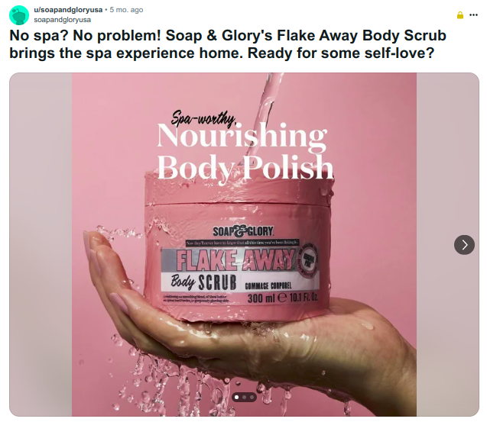Click the 'Nourishing Body Polish' headline in image

click(245, 151)
